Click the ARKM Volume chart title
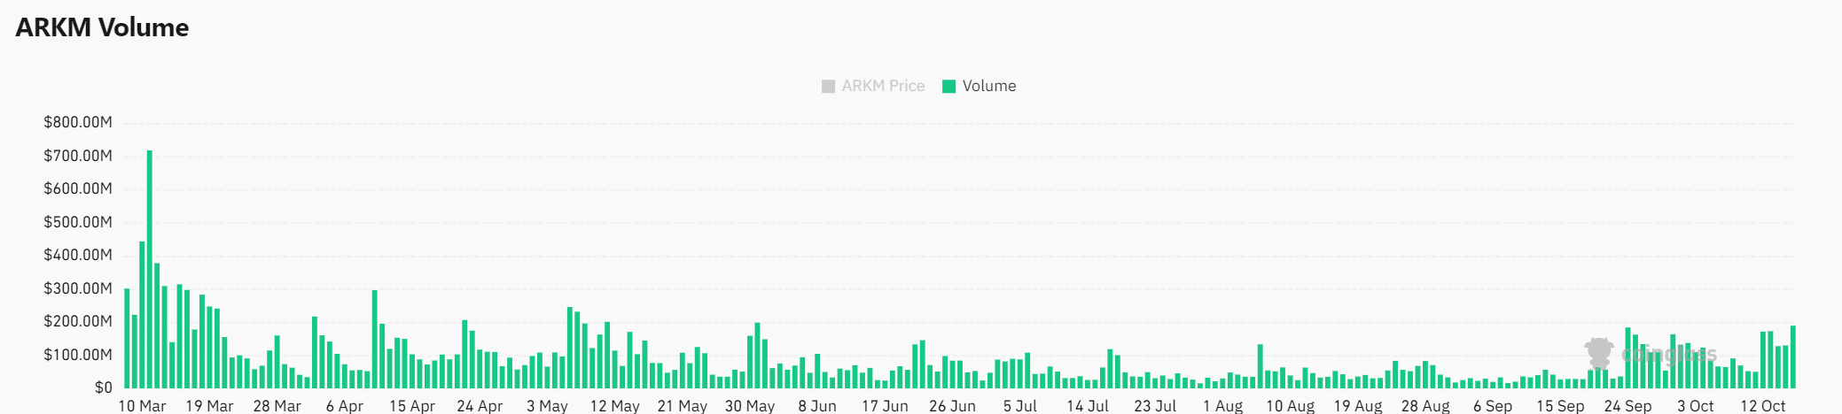 click(102, 27)
